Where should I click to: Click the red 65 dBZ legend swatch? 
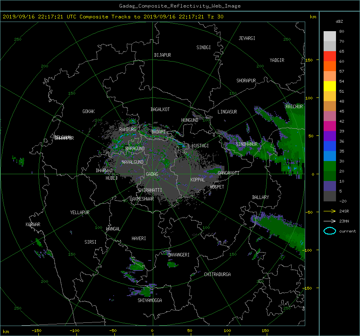pyautogui.click(x=330, y=56)
